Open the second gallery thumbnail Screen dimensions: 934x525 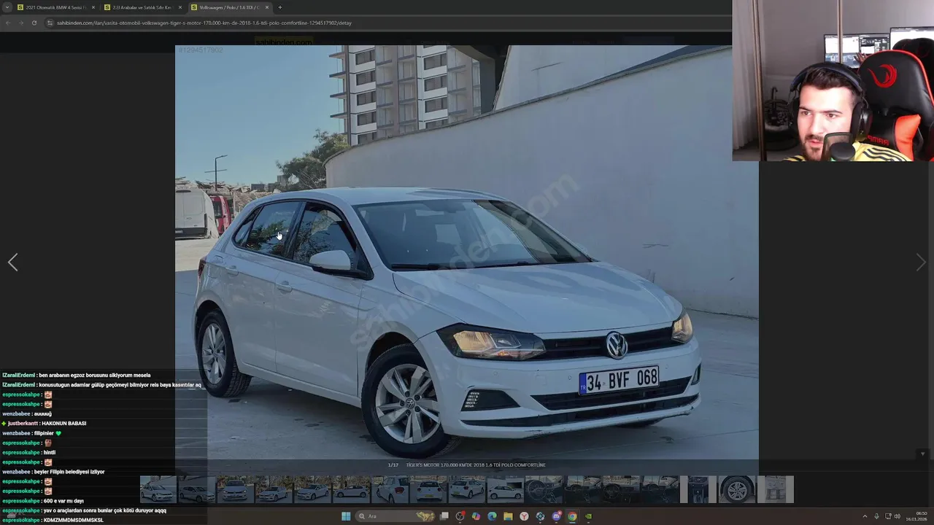pyautogui.click(x=196, y=489)
